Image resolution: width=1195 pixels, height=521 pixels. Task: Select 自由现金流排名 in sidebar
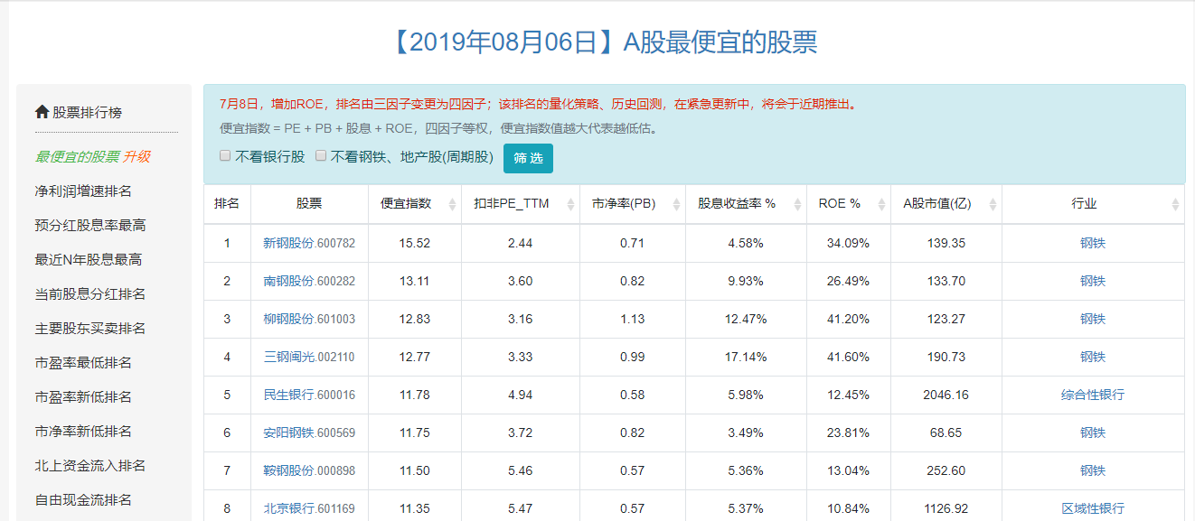tap(83, 499)
